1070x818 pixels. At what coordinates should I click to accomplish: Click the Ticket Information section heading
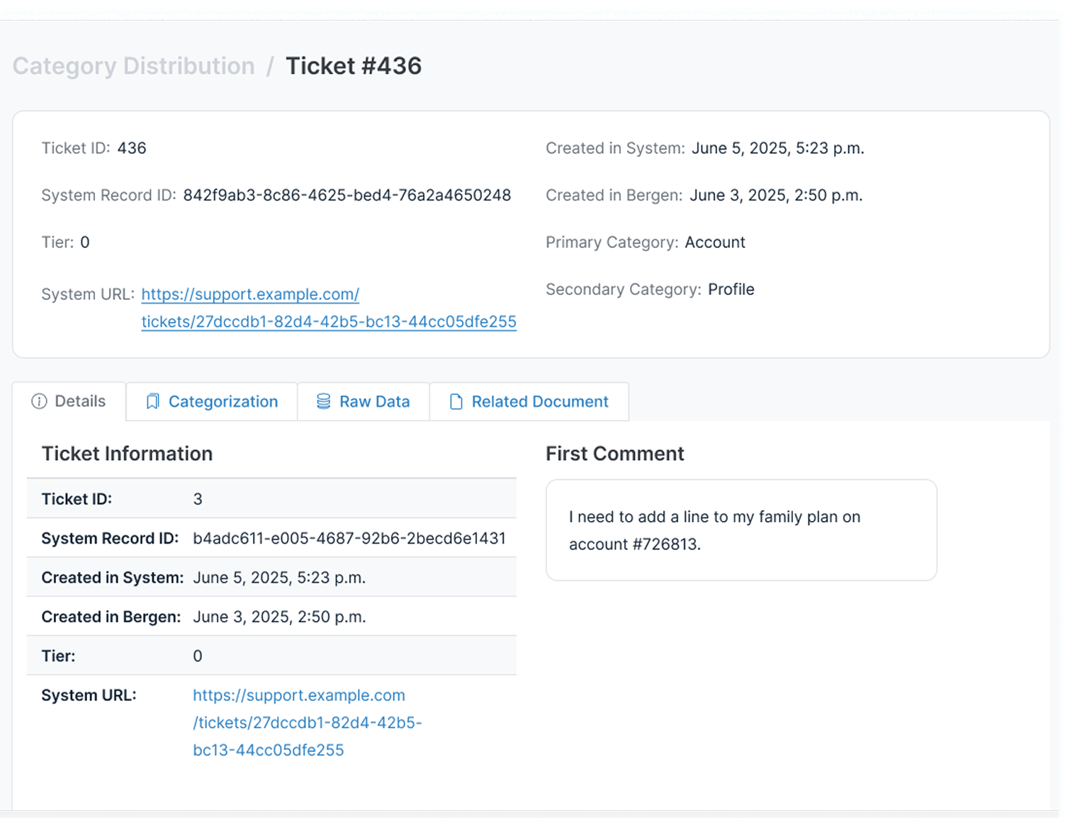pyautogui.click(x=127, y=454)
